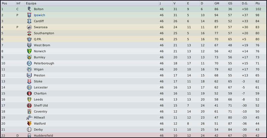Sort table by Pts column header
This screenshot has height=138, width=267.
point(257,3)
